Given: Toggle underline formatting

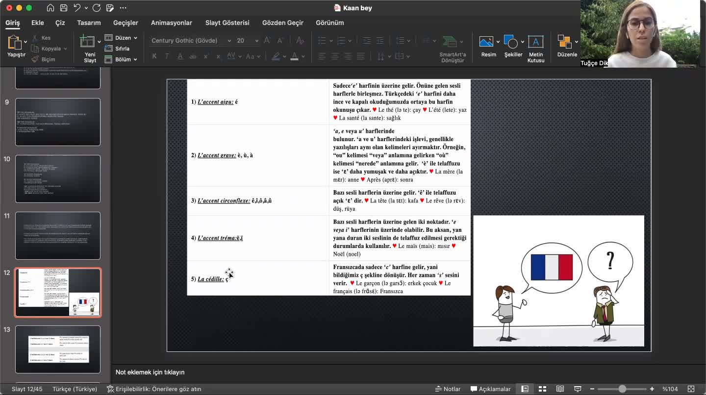Looking at the screenshot, I should (x=180, y=56).
